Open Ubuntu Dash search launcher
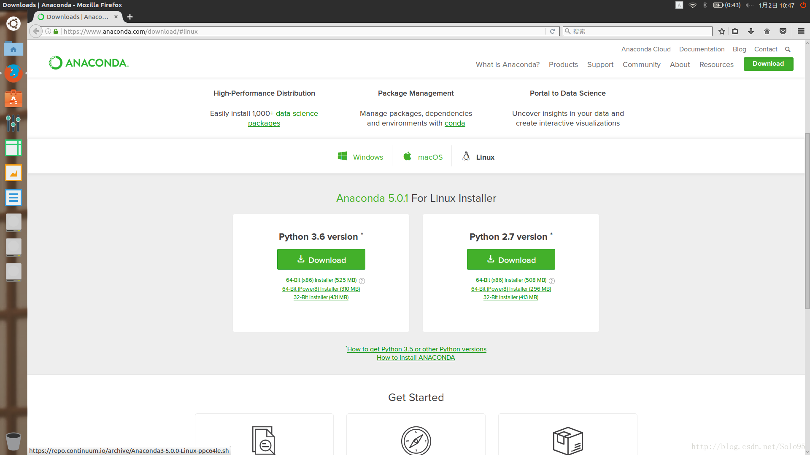The width and height of the screenshot is (810, 455). (13, 24)
